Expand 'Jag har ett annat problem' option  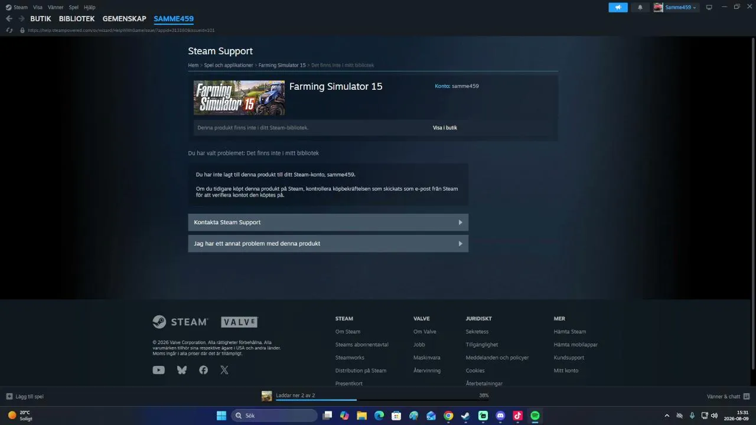[328, 243]
